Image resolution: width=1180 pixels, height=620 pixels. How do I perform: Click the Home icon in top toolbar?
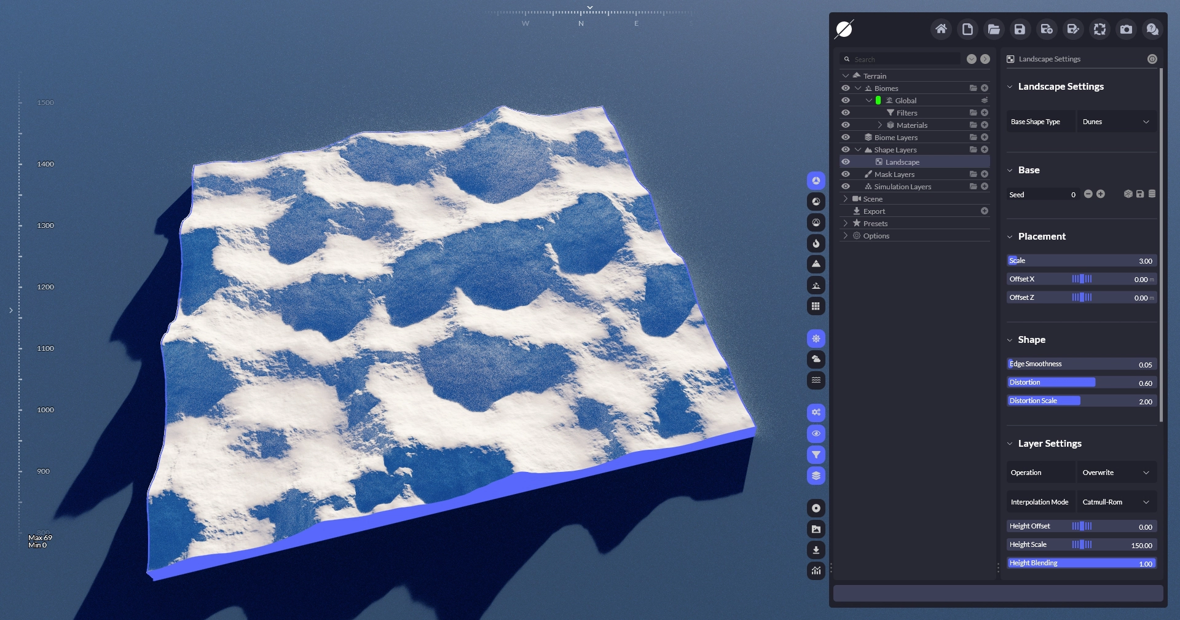(941, 29)
